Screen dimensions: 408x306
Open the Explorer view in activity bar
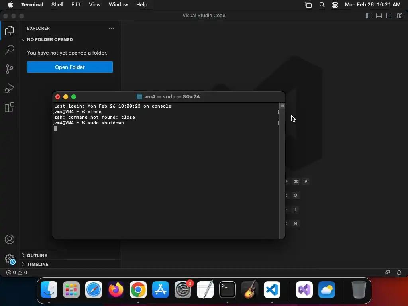coord(10,31)
